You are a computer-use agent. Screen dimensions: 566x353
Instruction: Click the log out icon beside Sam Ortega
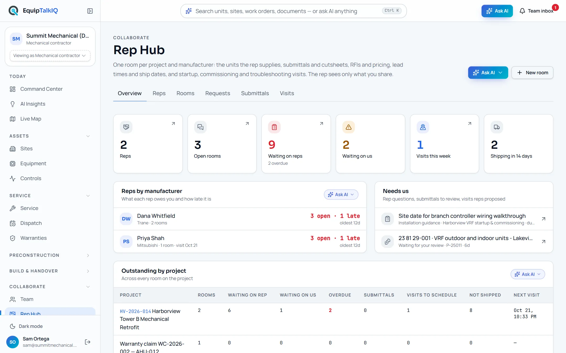pyautogui.click(x=88, y=342)
